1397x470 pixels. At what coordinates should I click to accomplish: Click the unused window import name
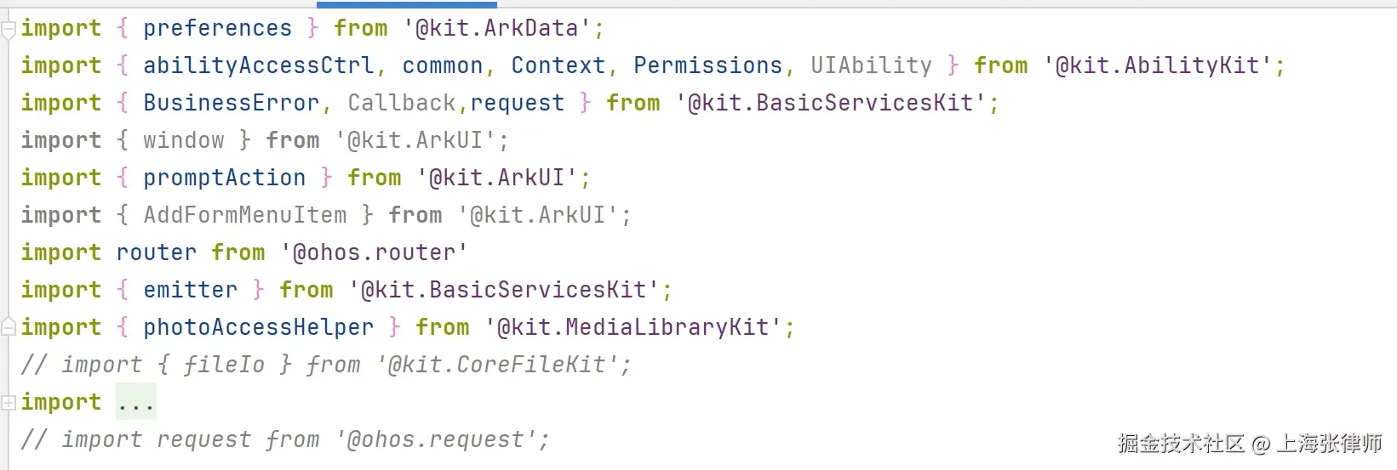click(184, 140)
